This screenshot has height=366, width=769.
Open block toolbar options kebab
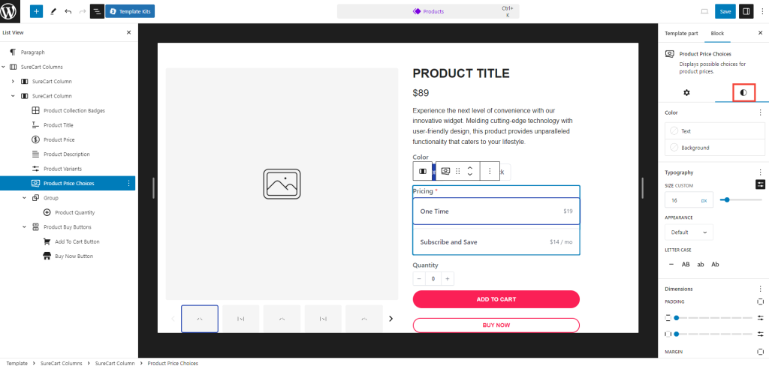tap(490, 171)
